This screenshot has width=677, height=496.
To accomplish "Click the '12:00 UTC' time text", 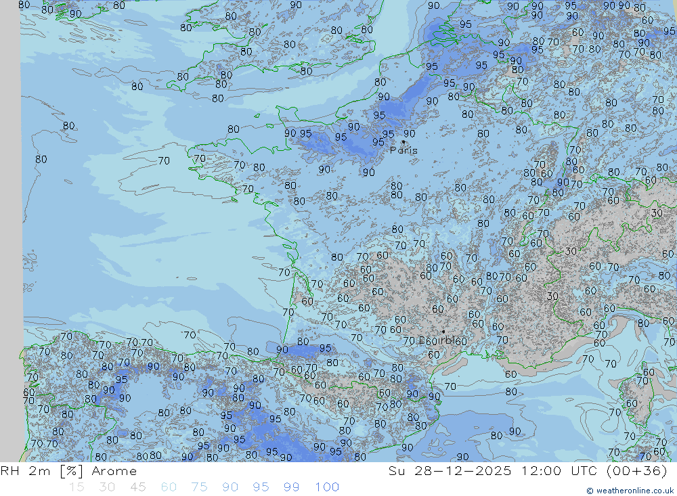I will (560, 471).
